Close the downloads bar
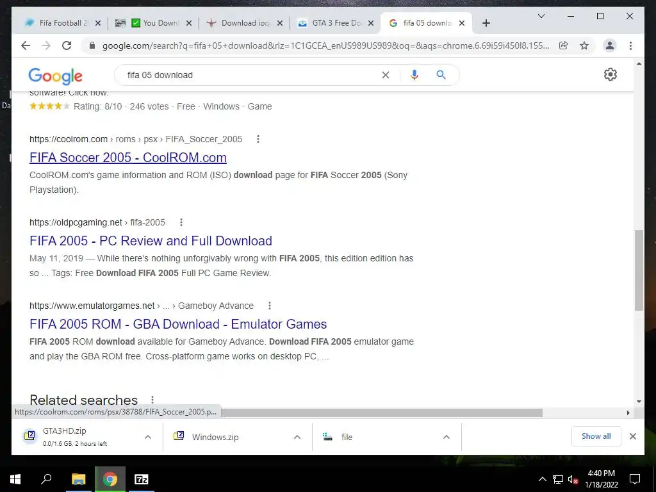 pos(633,436)
